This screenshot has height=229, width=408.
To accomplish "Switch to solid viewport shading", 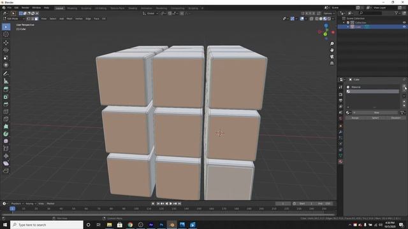I will 321,18.
